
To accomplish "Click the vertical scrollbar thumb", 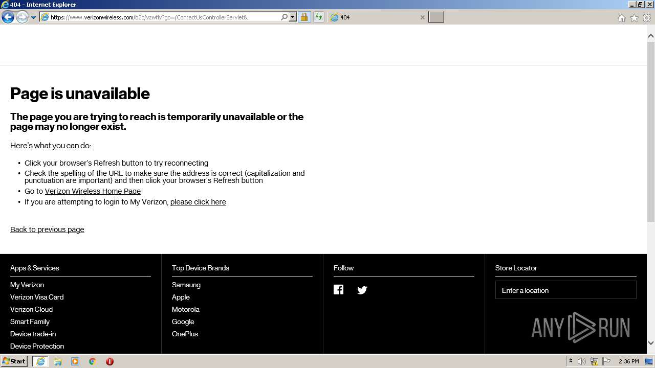I will pos(651,132).
